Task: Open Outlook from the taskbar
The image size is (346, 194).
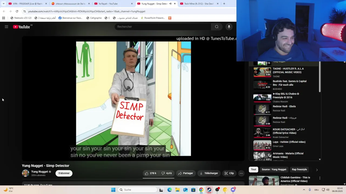Action: [x=185, y=190]
